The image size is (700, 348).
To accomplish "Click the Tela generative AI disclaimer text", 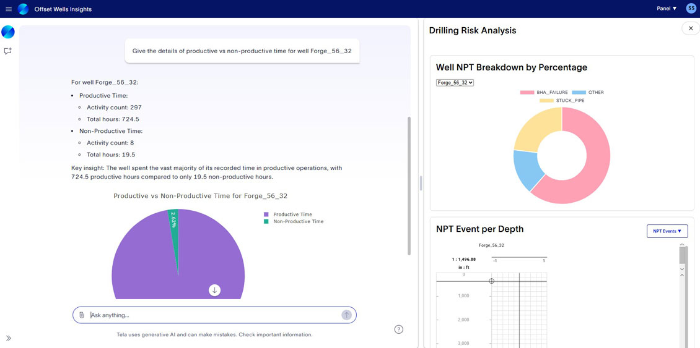I will (x=214, y=334).
